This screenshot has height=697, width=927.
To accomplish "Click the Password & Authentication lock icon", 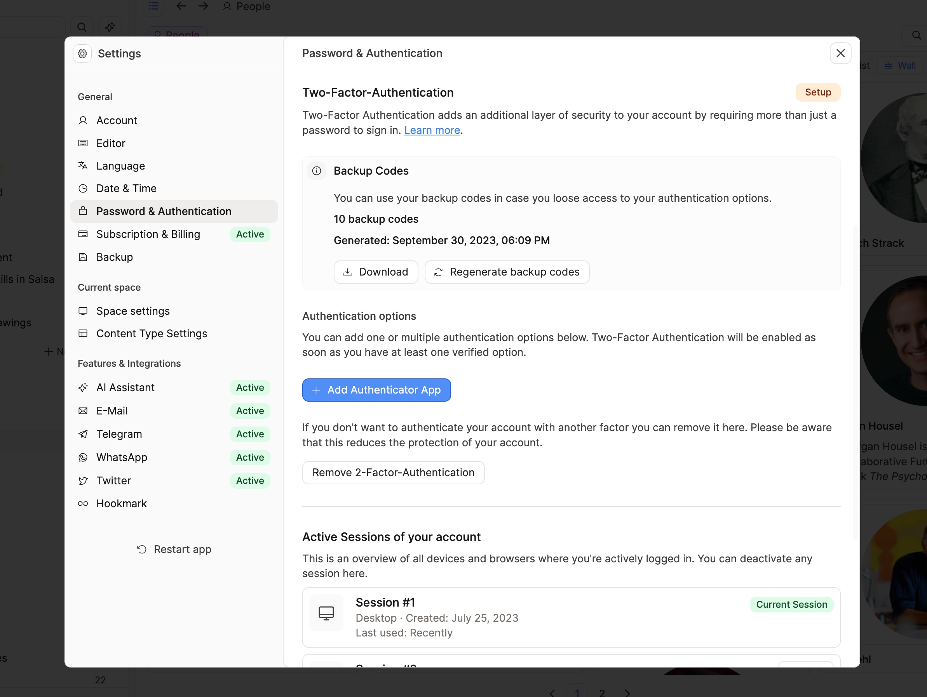I will click(84, 211).
